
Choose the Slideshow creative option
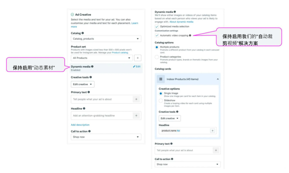(x=161, y=101)
